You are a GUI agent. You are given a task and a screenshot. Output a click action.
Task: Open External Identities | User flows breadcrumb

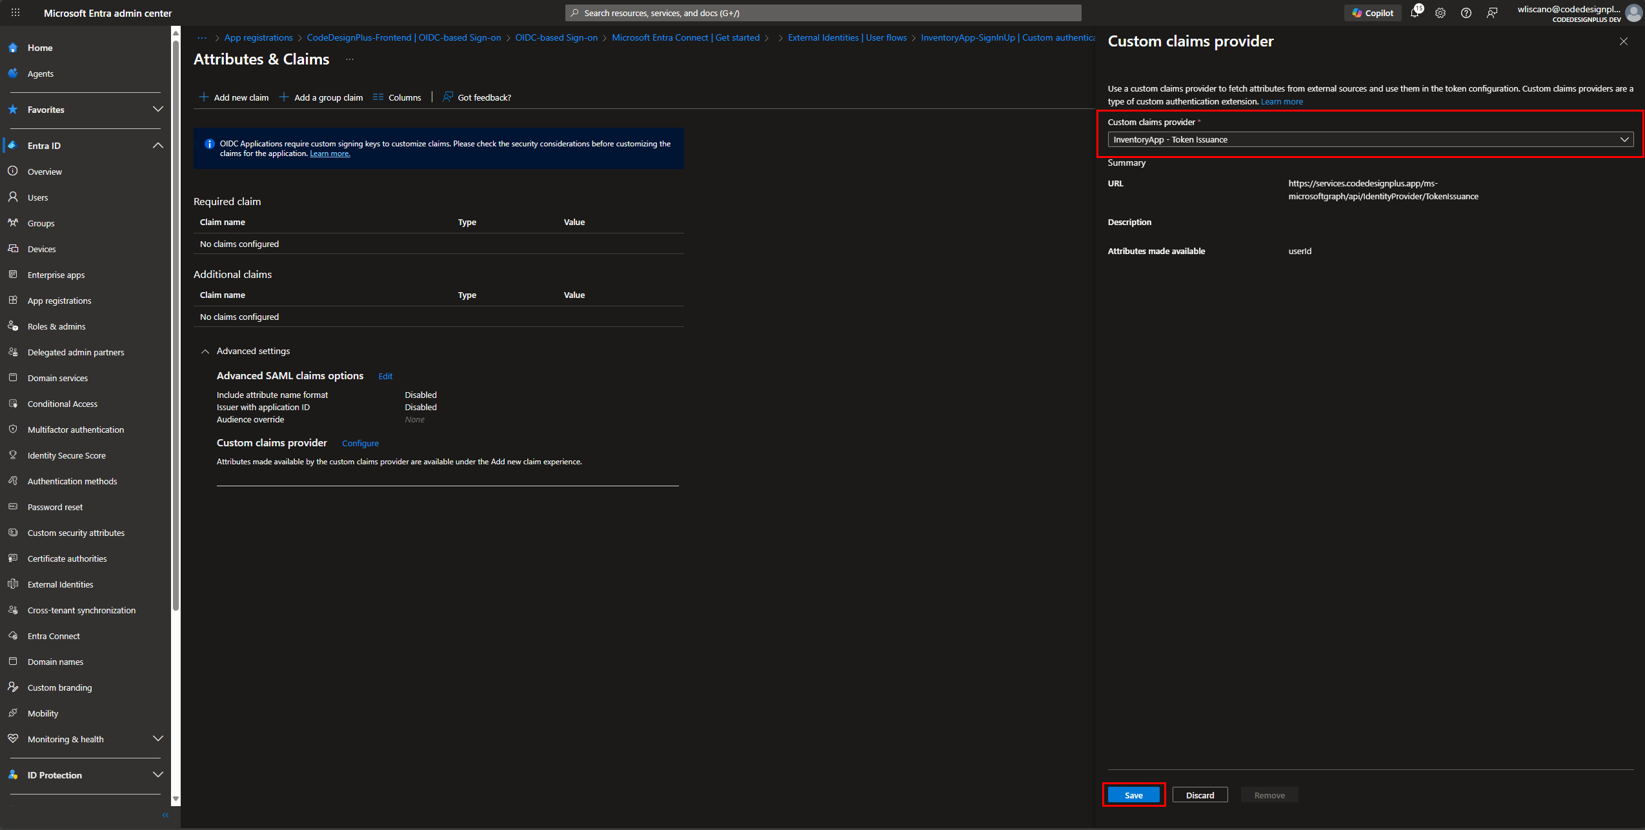(x=847, y=38)
